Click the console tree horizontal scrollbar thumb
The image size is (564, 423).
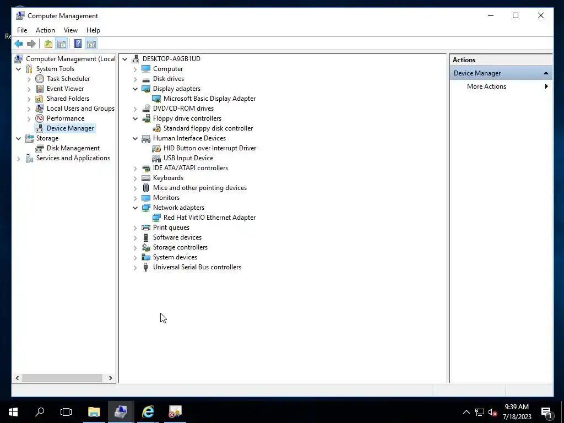62,378
